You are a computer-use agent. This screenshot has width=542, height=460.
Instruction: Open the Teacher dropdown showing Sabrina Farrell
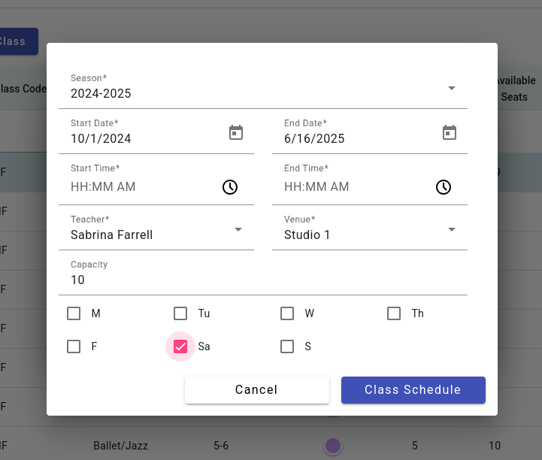(238, 229)
